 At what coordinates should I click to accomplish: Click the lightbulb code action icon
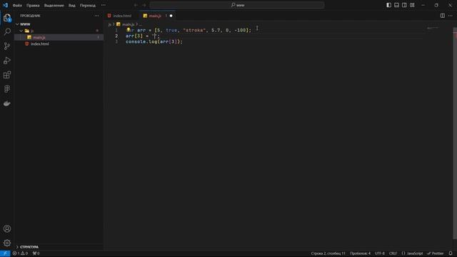pos(129,29)
